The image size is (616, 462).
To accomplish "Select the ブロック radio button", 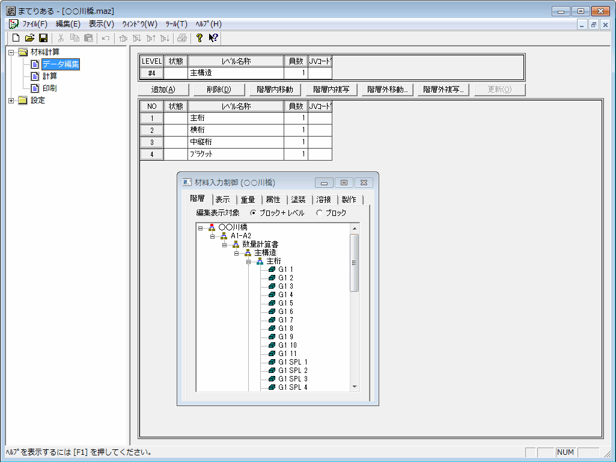I will (319, 213).
